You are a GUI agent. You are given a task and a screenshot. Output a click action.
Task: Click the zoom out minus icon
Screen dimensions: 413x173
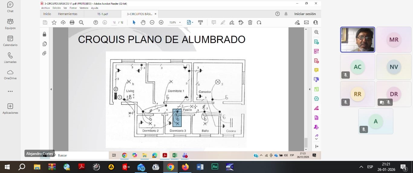pyautogui.click(x=152, y=22)
